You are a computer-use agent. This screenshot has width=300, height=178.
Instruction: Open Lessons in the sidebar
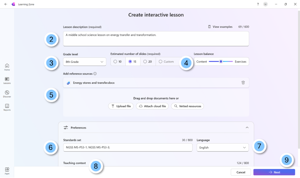click(x=7, y=80)
